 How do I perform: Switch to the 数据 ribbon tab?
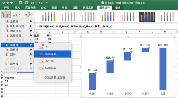[x=54, y=8]
